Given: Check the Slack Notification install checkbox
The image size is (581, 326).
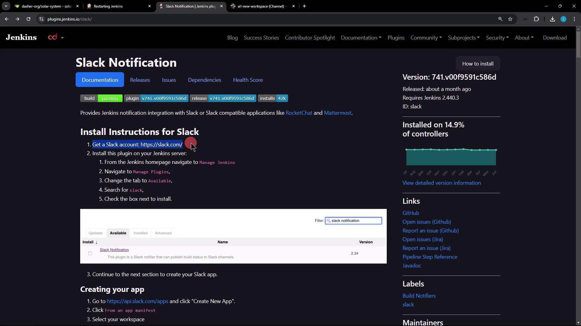Looking at the screenshot, I should click(90, 253).
